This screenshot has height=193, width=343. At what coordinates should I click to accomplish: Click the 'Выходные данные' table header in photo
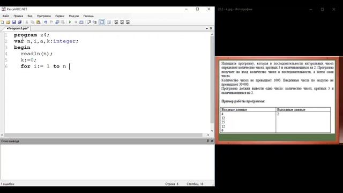coord(291,109)
